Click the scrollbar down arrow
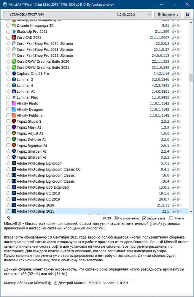The image size is (194, 297). 191,211
